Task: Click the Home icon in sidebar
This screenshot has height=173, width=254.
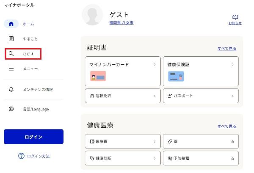Action: (11, 24)
